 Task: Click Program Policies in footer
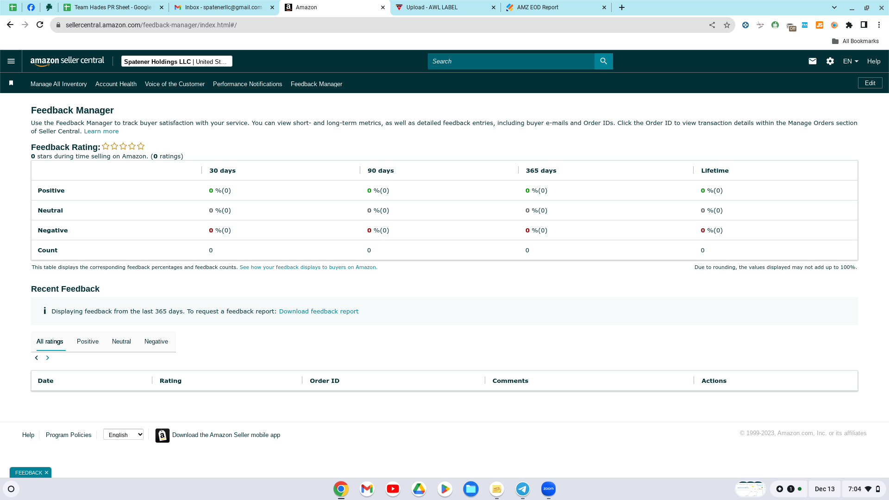coord(69,435)
